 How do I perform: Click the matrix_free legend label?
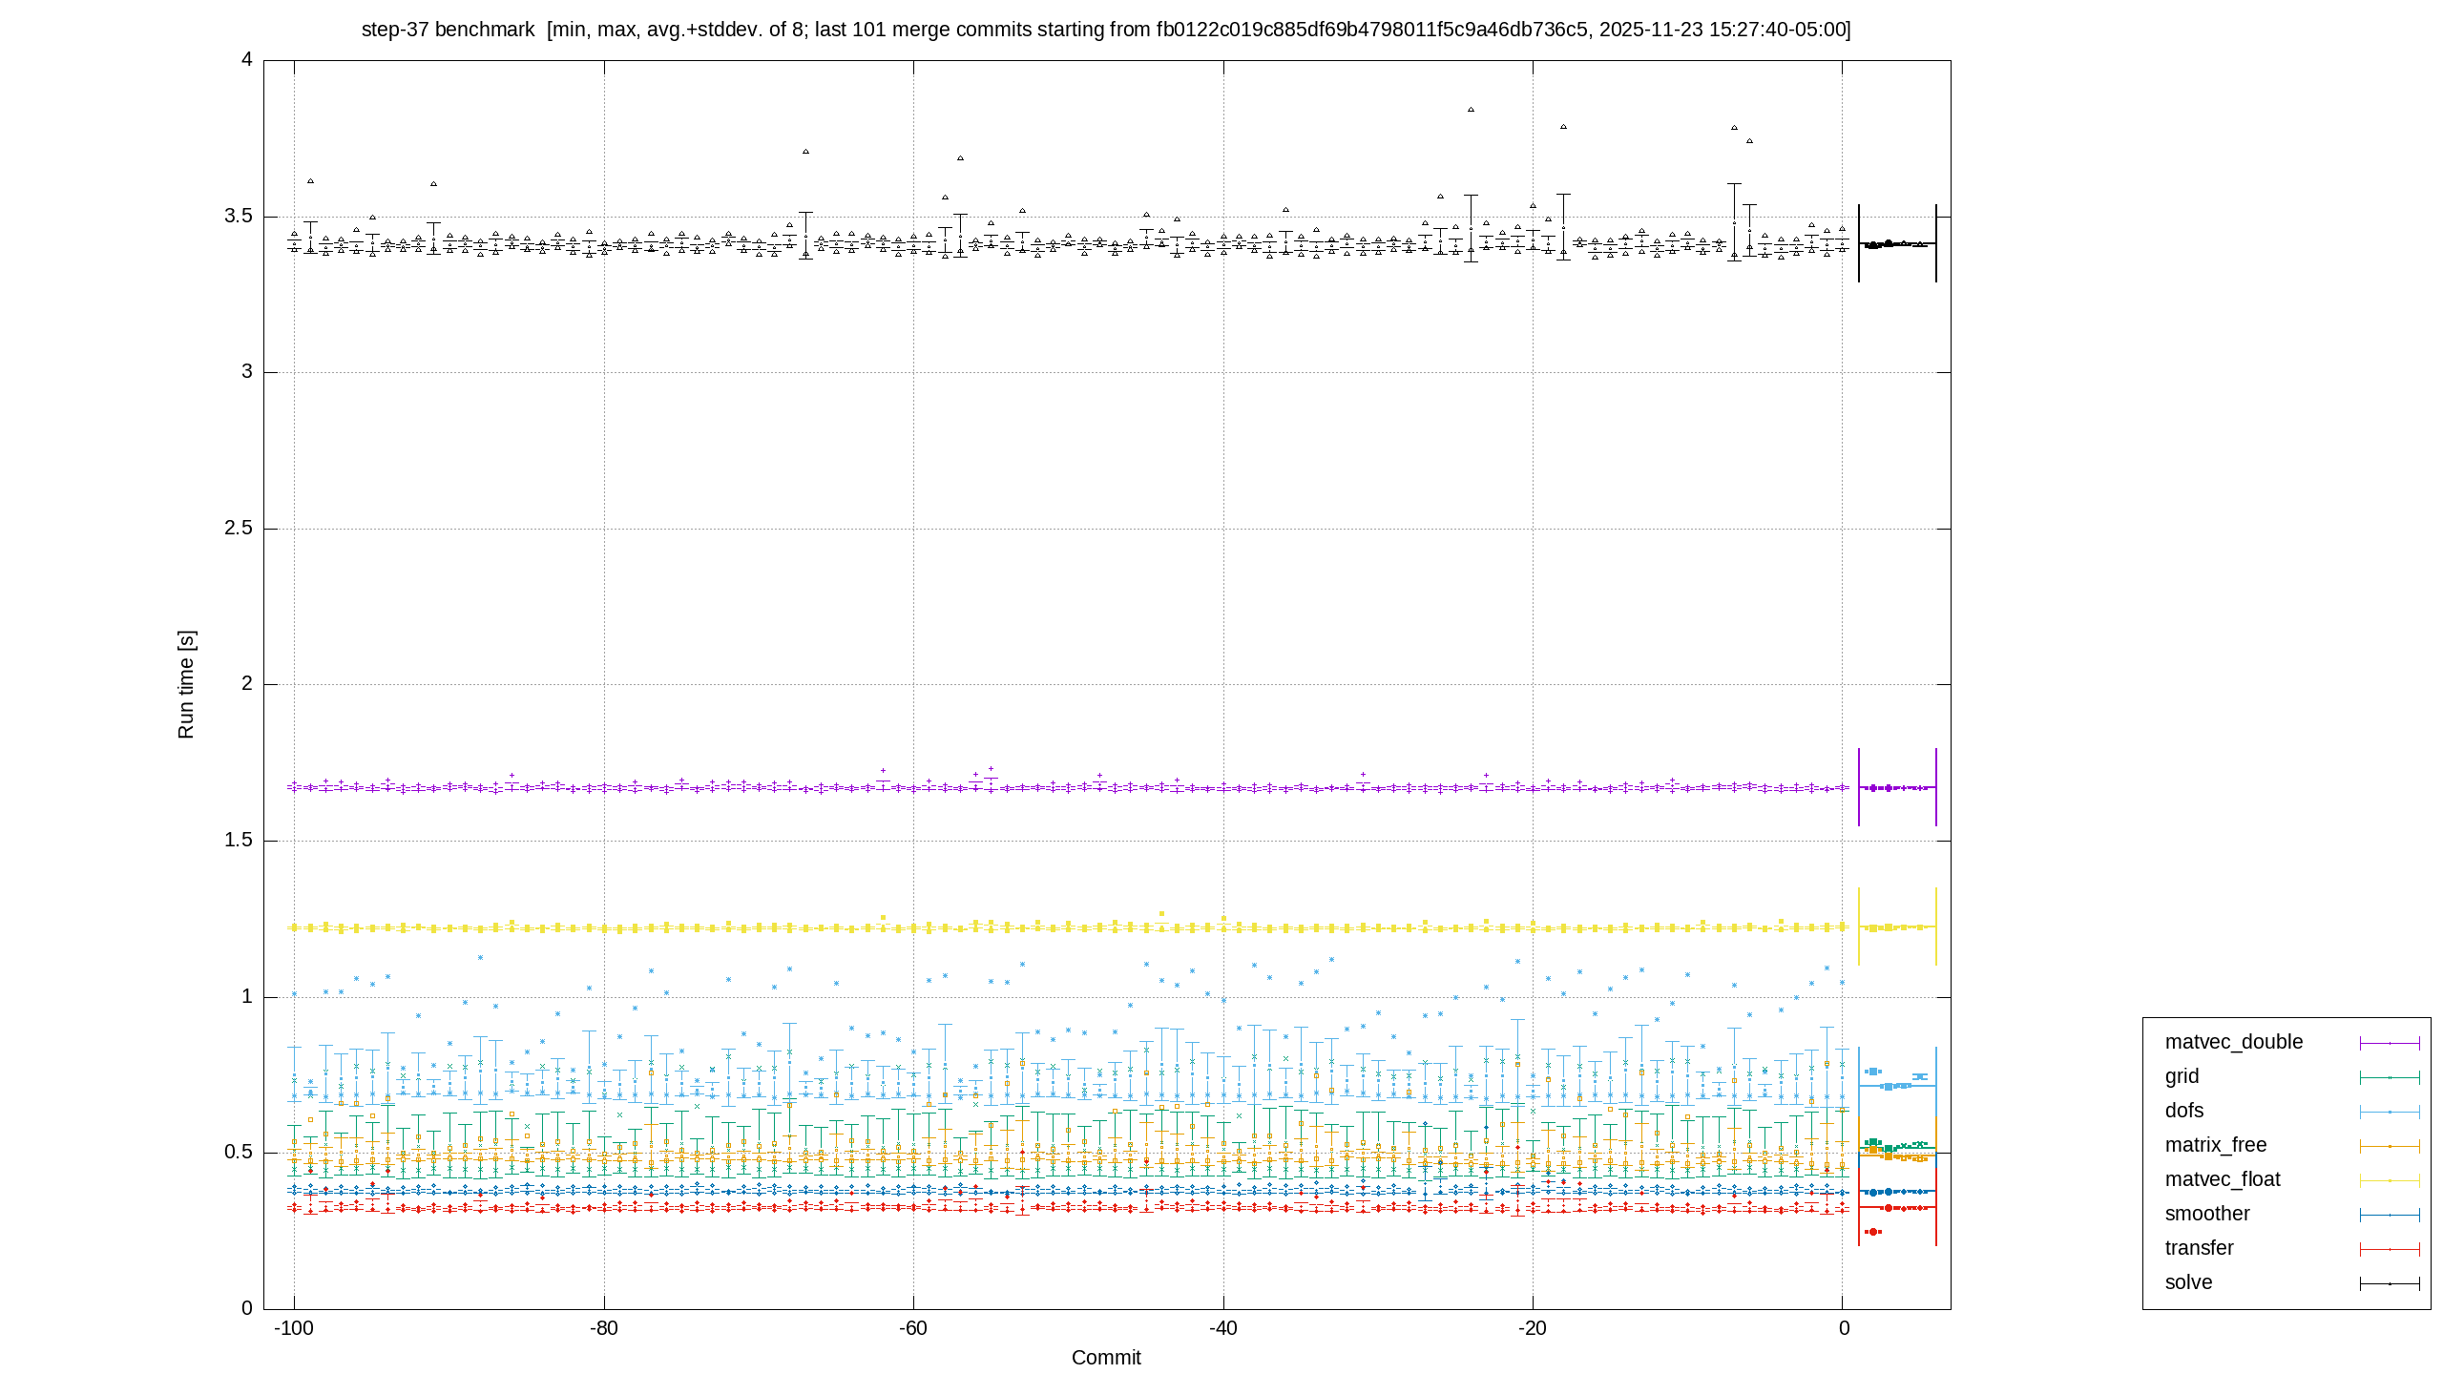(x=2216, y=1145)
